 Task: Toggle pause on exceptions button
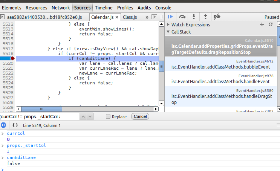click(4, 125)
